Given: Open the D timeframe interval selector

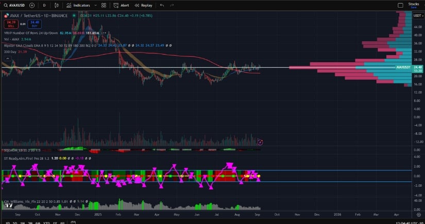Looking at the screenshot, I should pyautogui.click(x=44, y=5).
